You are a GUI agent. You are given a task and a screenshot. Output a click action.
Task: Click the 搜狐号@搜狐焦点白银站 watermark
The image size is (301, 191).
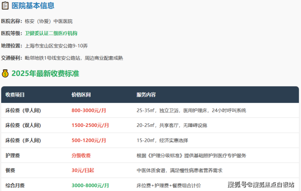[x=261, y=185]
